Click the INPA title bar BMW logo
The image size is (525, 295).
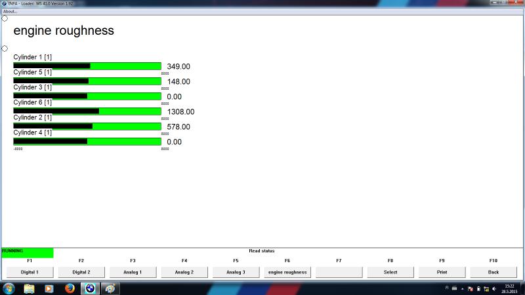(4, 3)
